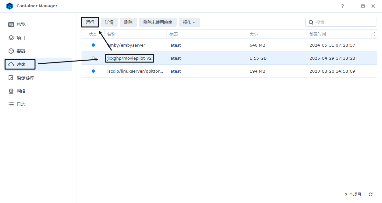Sort by the 创建时间 column header
This screenshot has height=203, width=382.
[x=339, y=34]
